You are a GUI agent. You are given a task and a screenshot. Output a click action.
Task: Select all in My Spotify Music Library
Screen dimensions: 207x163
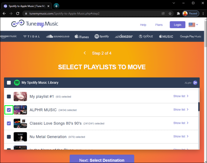[x=9, y=83]
